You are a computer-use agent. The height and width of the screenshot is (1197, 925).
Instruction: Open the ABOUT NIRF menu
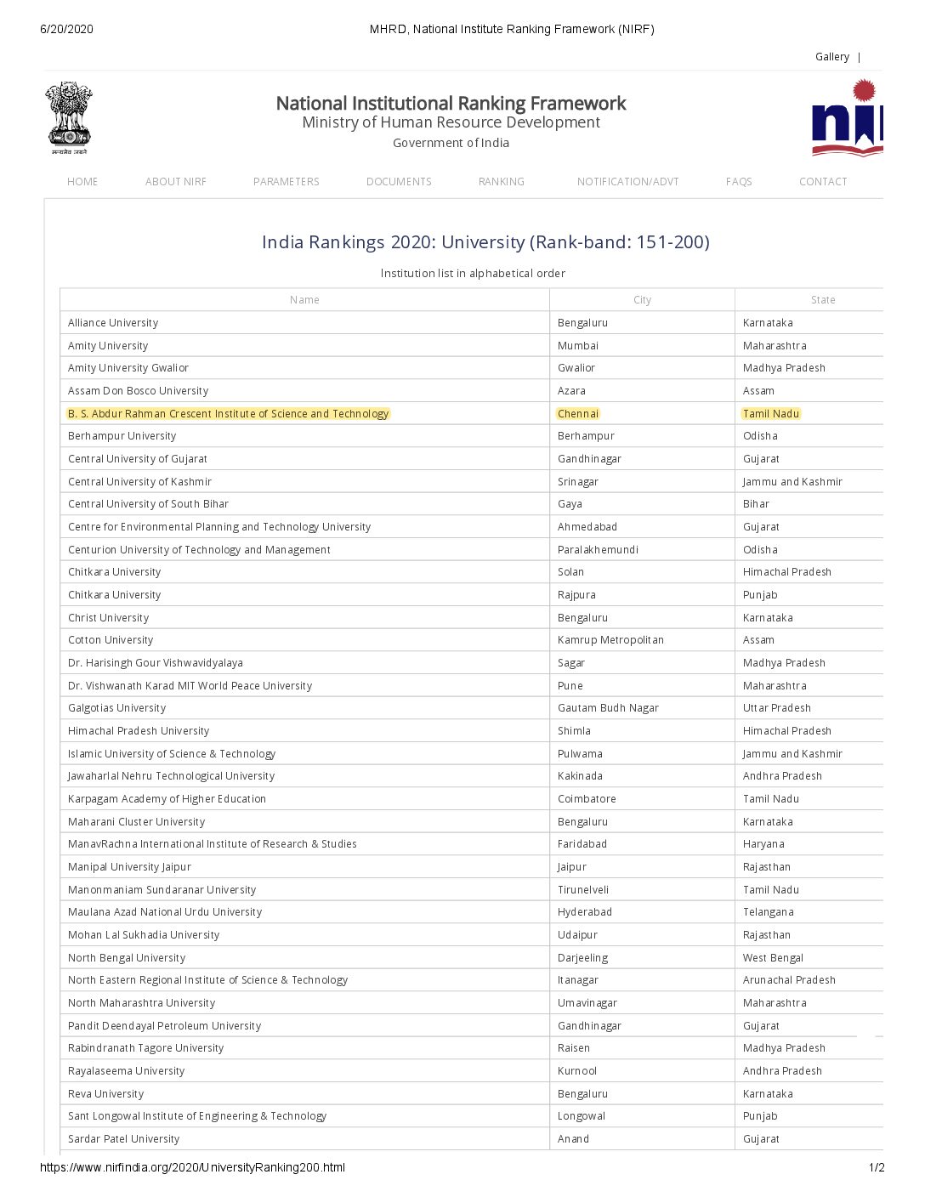[x=176, y=182]
